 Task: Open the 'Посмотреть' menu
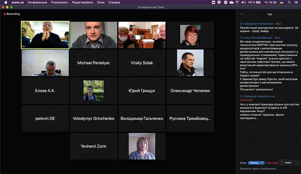coord(59,2)
